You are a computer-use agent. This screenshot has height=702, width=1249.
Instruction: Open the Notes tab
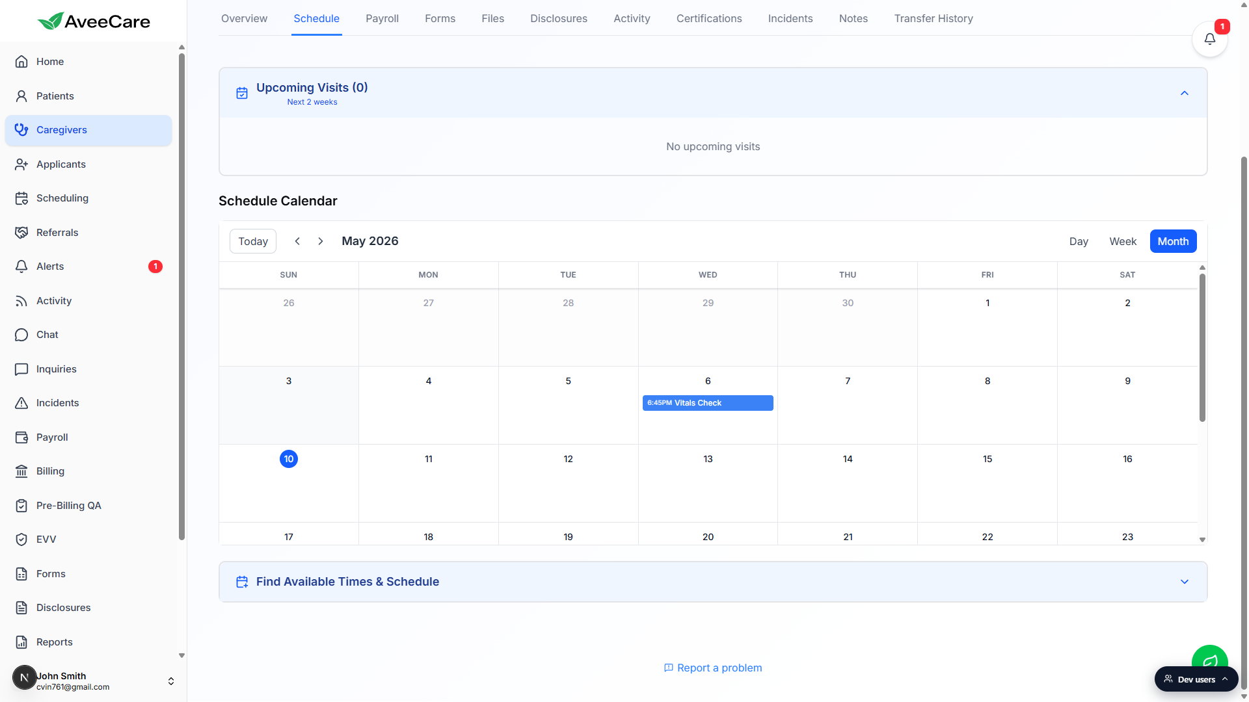click(853, 18)
